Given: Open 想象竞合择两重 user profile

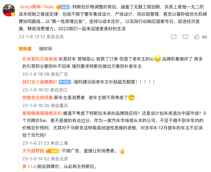Looking at the screenshot, I should (x=38, y=98).
